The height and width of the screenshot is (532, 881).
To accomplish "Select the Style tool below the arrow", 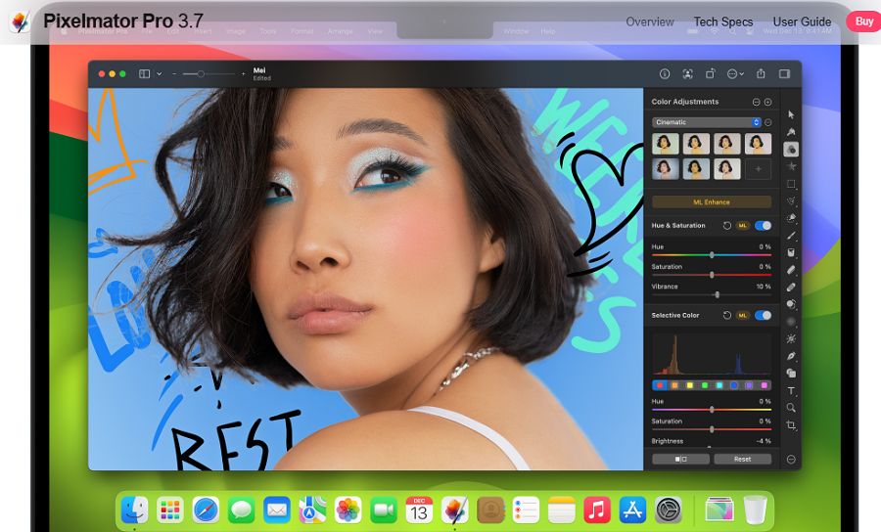I will 791,132.
